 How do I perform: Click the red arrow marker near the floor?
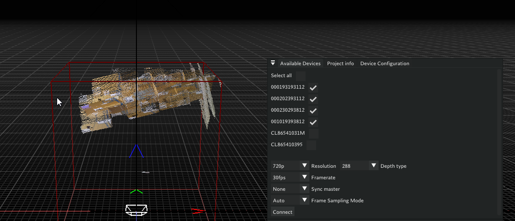(197, 210)
